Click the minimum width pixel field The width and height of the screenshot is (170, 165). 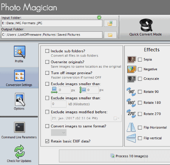click(64, 90)
